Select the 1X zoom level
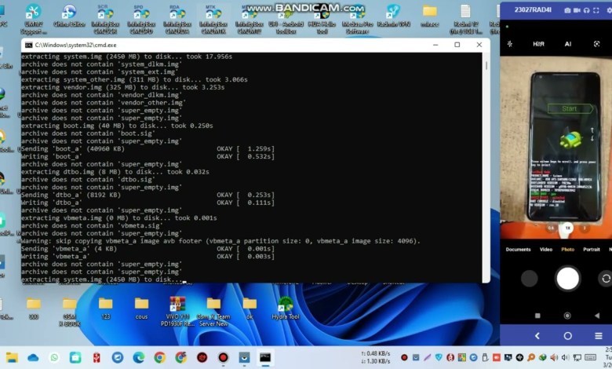Screen dimensions: 612x369 pyautogui.click(x=568, y=227)
